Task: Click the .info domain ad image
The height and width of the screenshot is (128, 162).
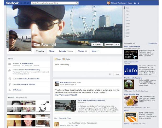Action: [x=131, y=70]
